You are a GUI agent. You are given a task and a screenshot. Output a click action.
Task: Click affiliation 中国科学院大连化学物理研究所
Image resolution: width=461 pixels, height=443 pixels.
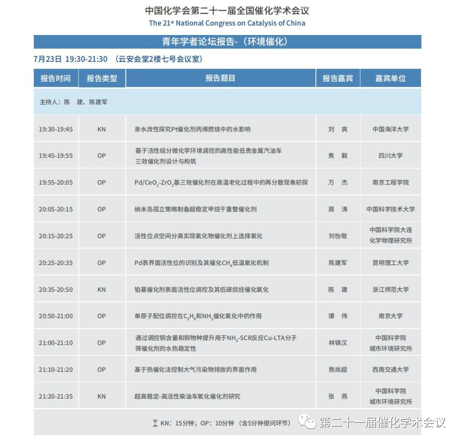[x=391, y=235]
